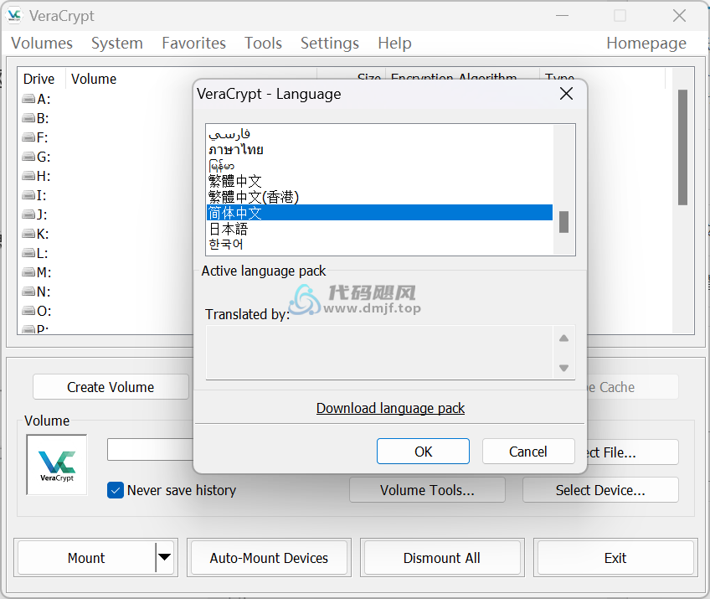Click the Volume column header
The image size is (710, 599).
pyautogui.click(x=191, y=79)
